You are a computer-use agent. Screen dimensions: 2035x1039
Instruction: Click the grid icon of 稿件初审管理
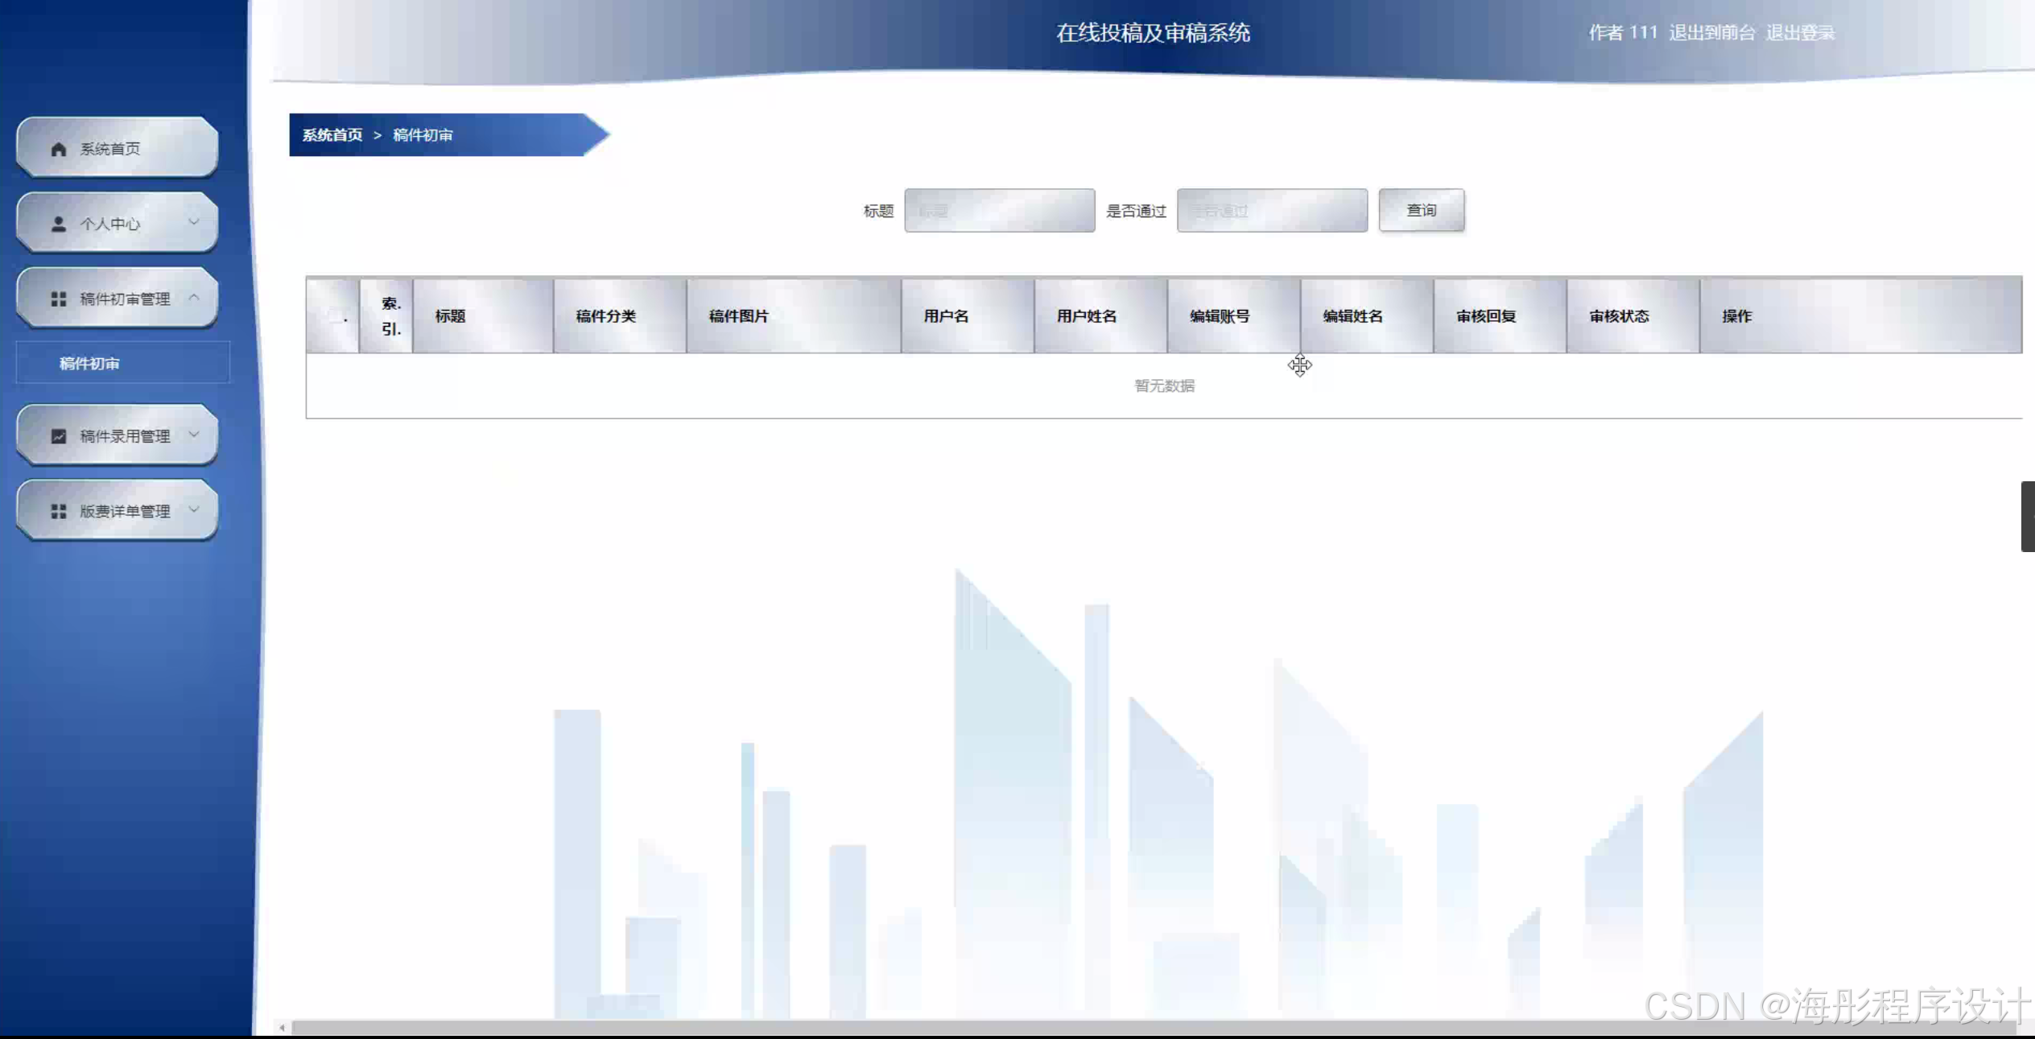click(58, 299)
